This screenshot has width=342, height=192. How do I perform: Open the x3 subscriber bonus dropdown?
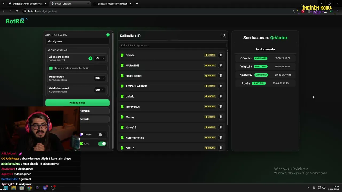[x=100, y=58]
